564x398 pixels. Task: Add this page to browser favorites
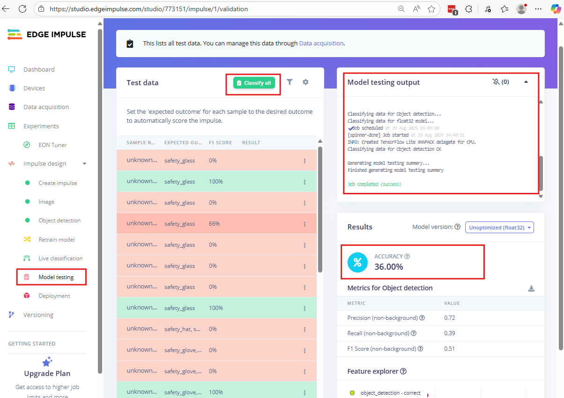[431, 9]
